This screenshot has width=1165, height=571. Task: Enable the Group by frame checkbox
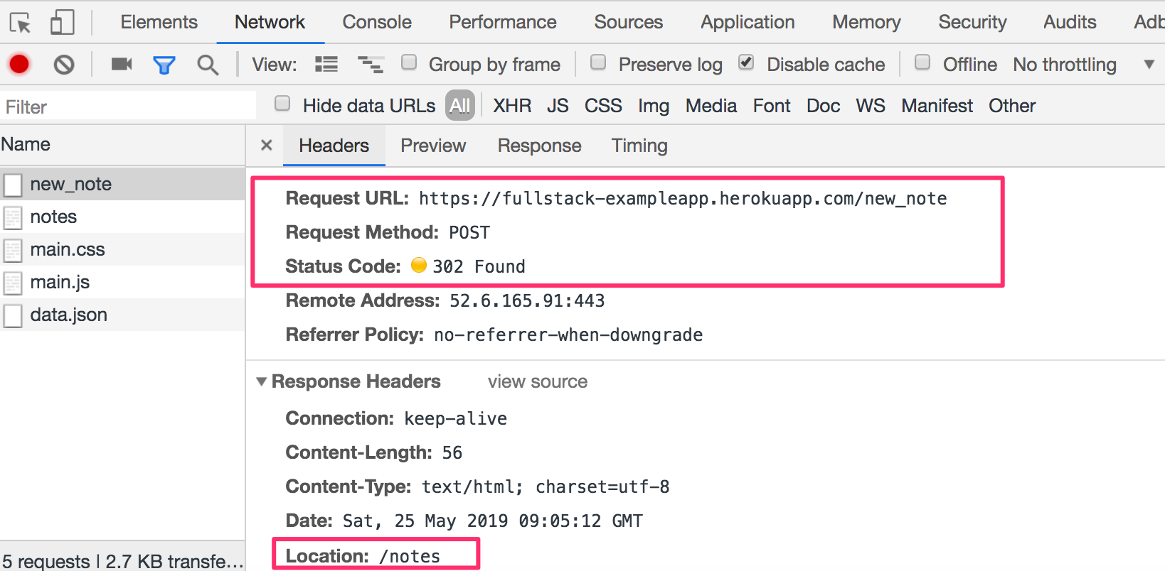[x=409, y=62]
